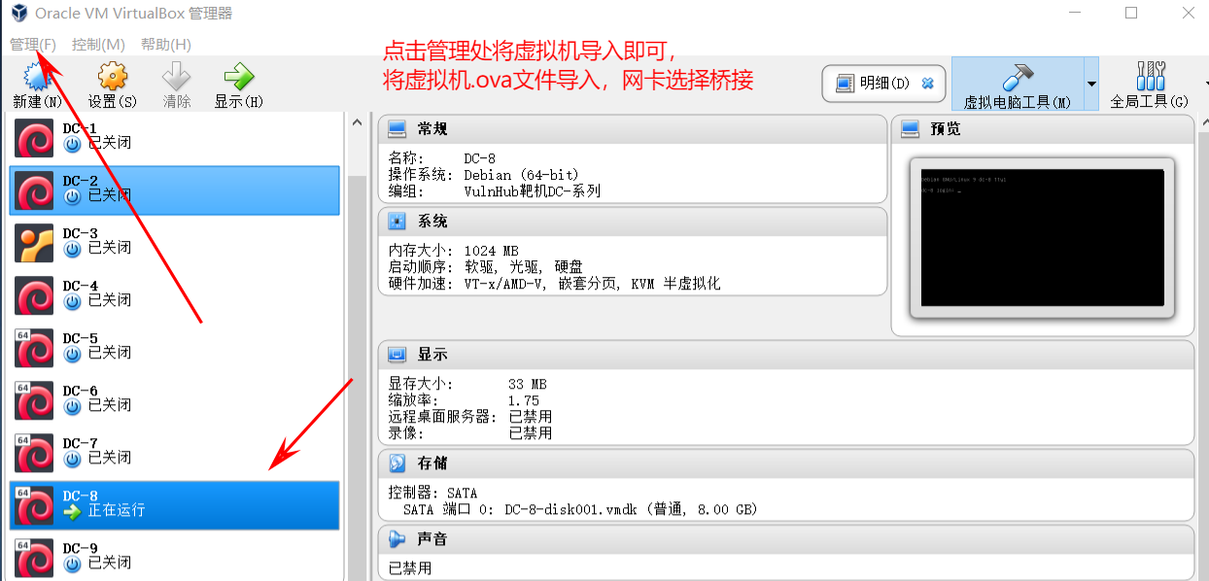Click the Debian (64-bit) operating system text
1209x581 pixels.
point(521,175)
